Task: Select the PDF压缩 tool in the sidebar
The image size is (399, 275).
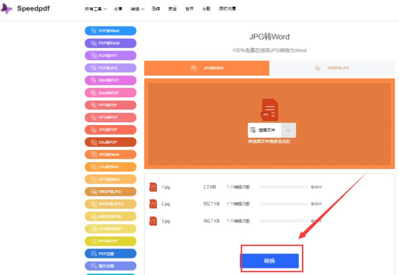Action: 110,253
